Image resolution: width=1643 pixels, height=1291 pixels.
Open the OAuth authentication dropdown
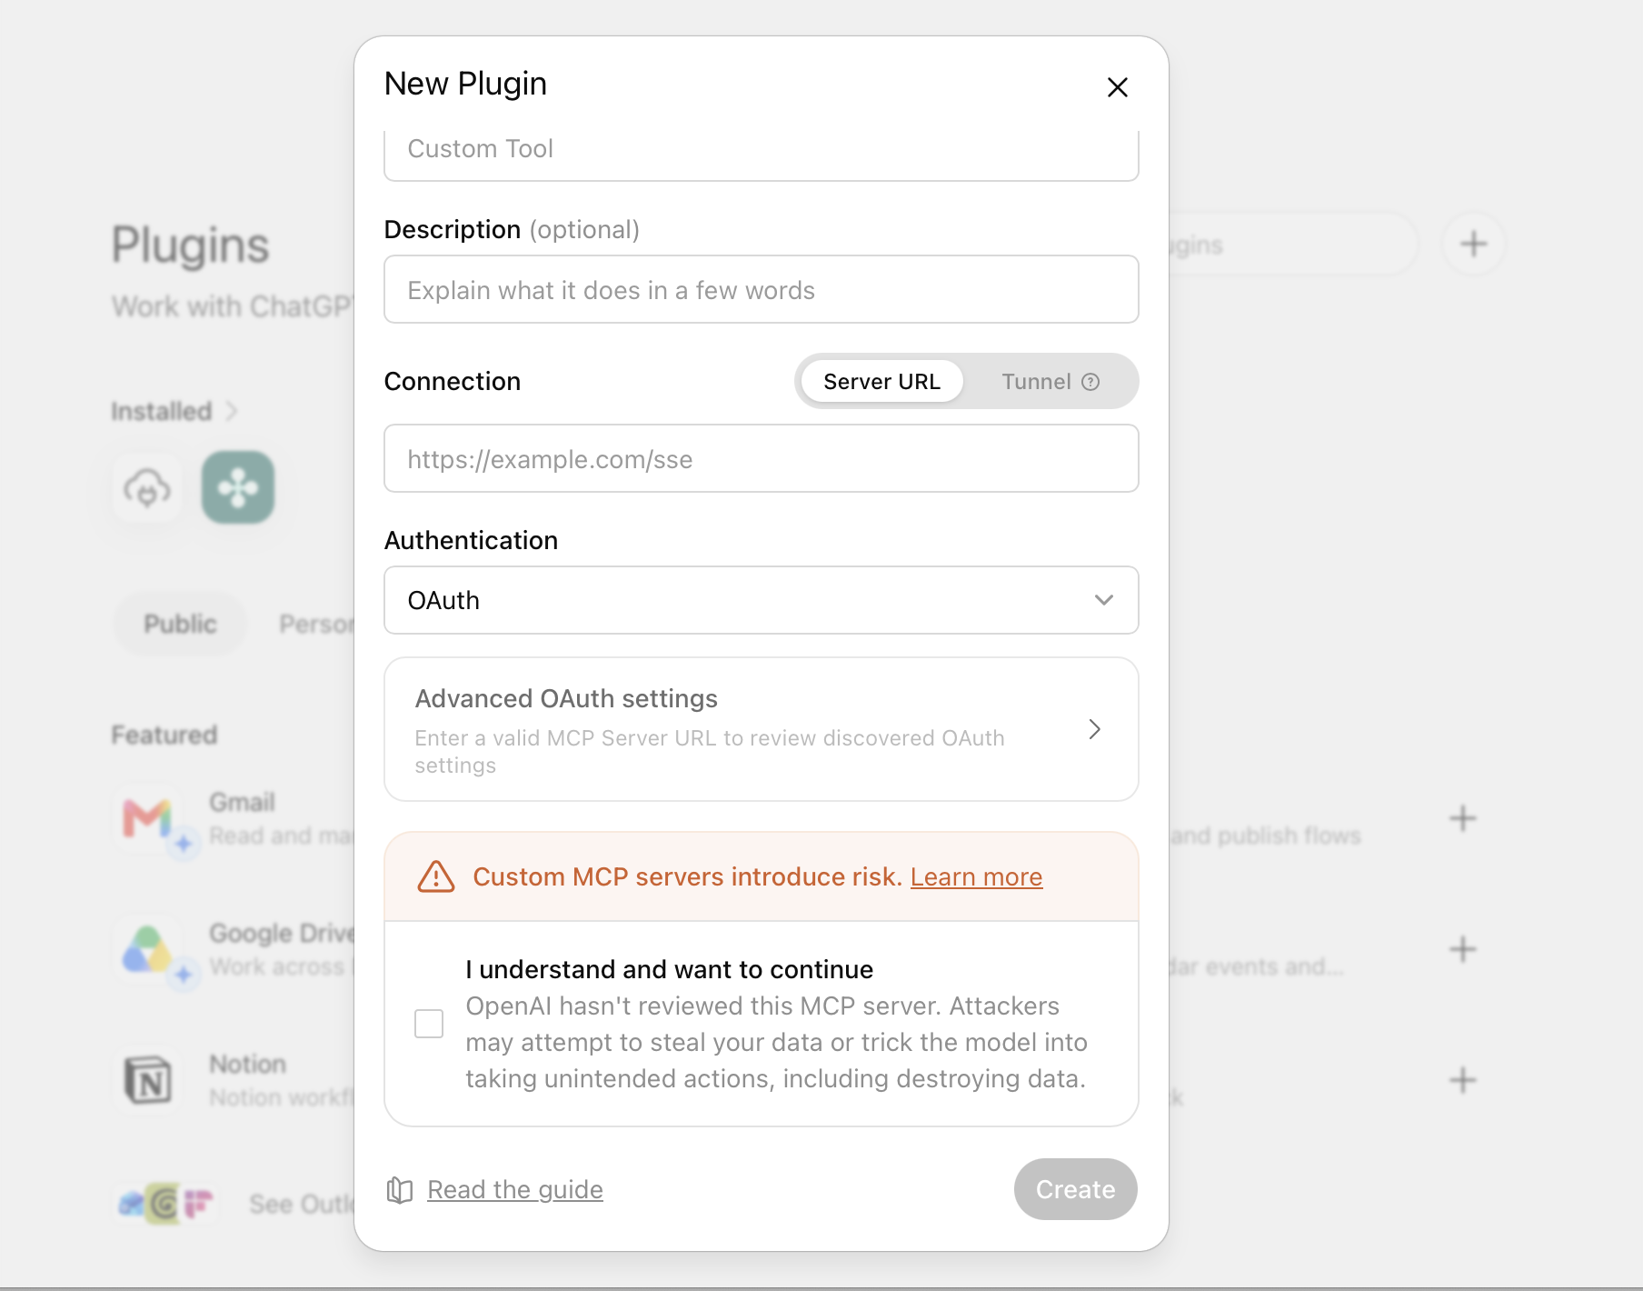click(762, 600)
